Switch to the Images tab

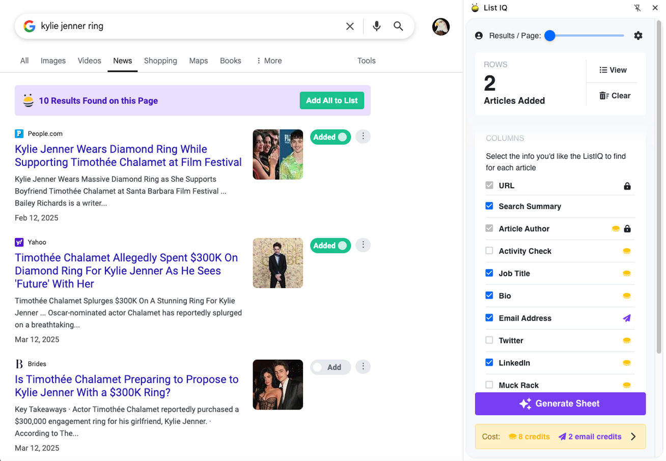[53, 61]
